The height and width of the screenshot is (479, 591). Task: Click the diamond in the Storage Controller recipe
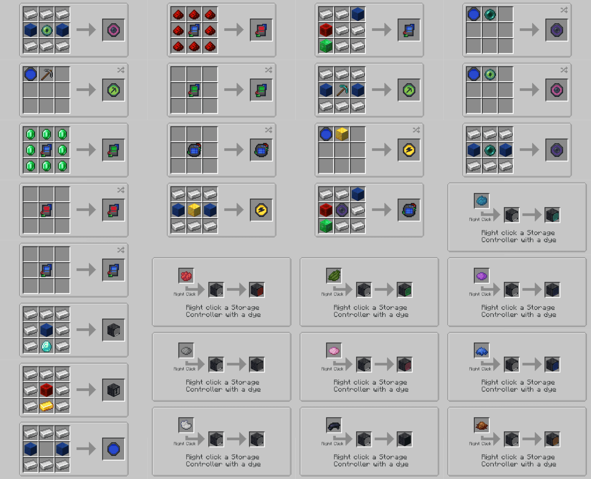[x=47, y=346]
